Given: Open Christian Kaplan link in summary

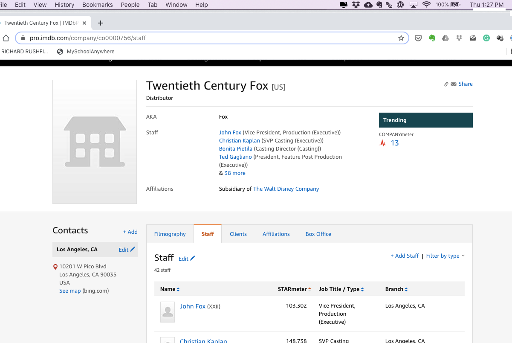Looking at the screenshot, I should (x=240, y=141).
